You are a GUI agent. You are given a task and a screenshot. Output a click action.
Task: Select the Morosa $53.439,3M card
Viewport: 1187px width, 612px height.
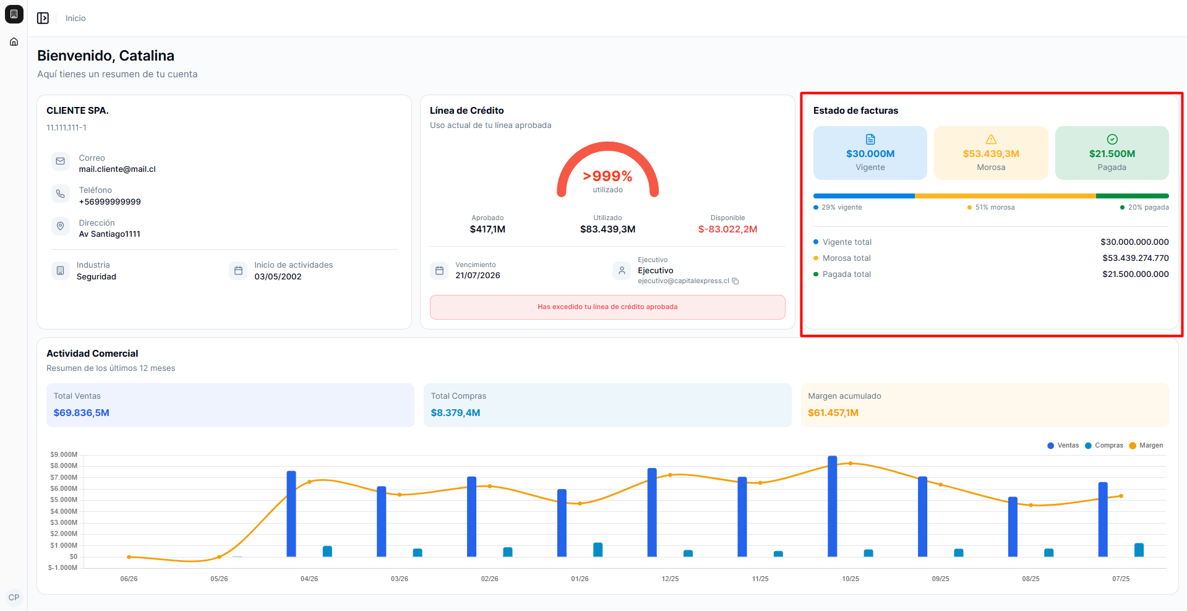pyautogui.click(x=991, y=153)
